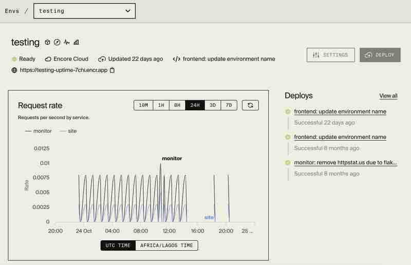Switch chart to Africa/Lagos Time
The width and height of the screenshot is (411, 265).
point(166,245)
